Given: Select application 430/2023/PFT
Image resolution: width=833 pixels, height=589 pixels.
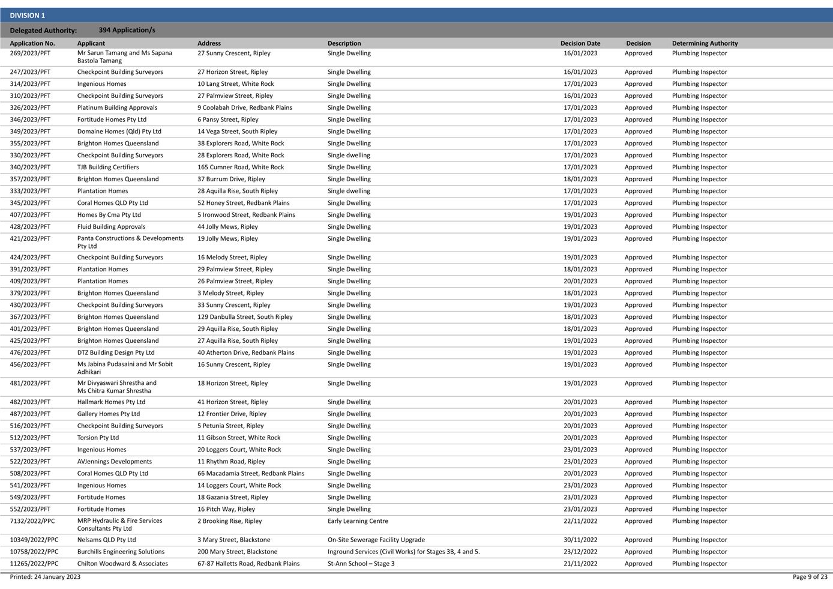Looking at the screenshot, I should point(30,305).
